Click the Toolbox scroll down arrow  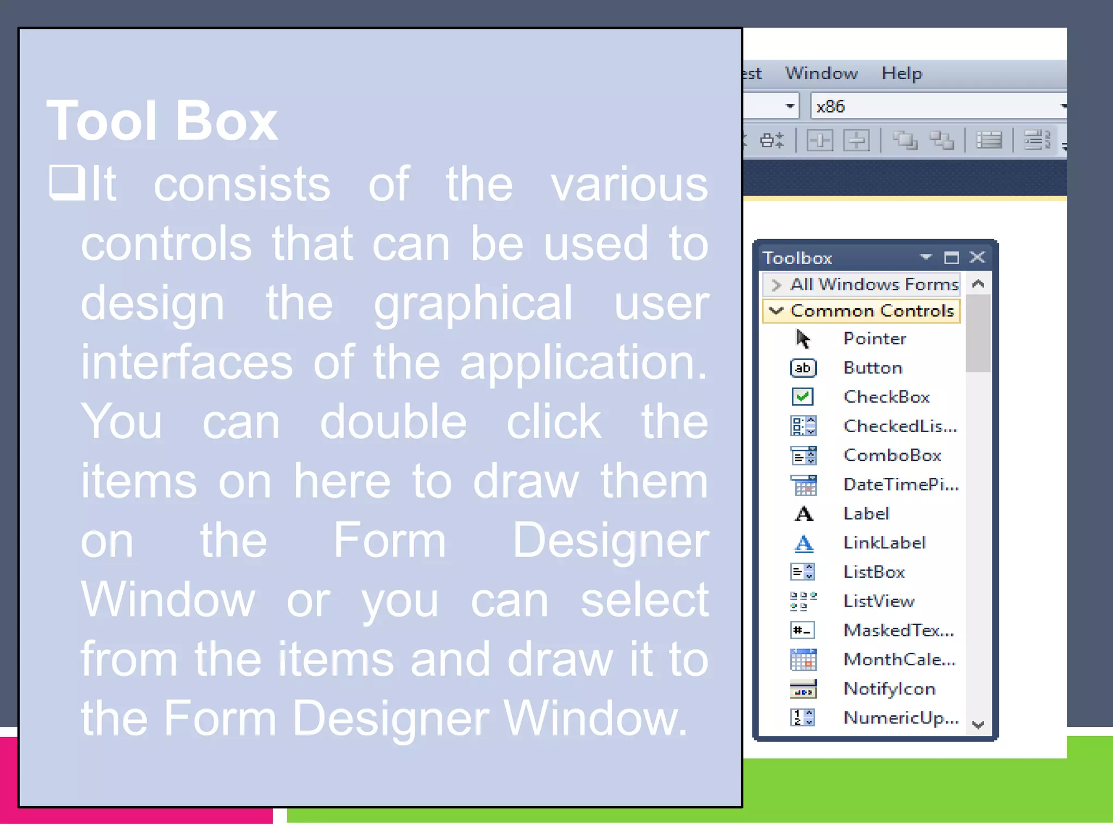pyautogui.click(x=978, y=725)
